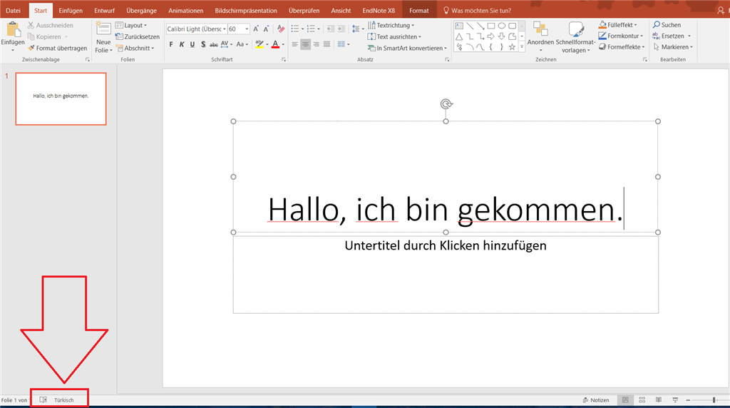The image size is (730, 408).
Task: Toggle bold formatting (F) button
Action: click(x=171, y=44)
